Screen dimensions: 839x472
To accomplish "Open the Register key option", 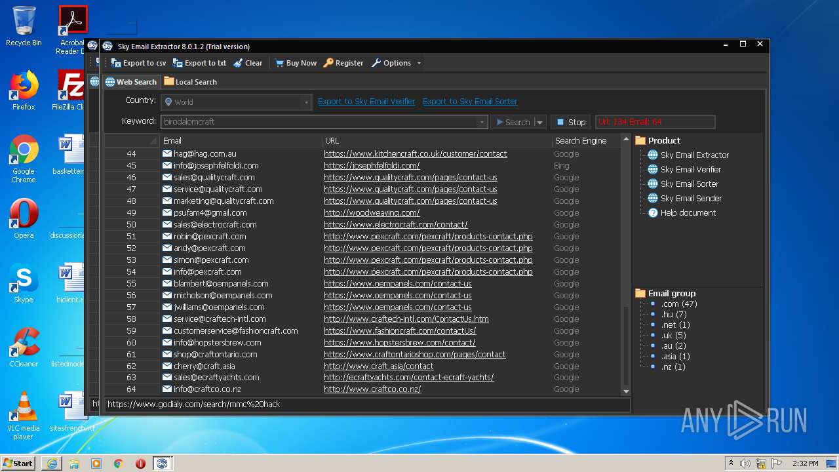I will click(343, 63).
